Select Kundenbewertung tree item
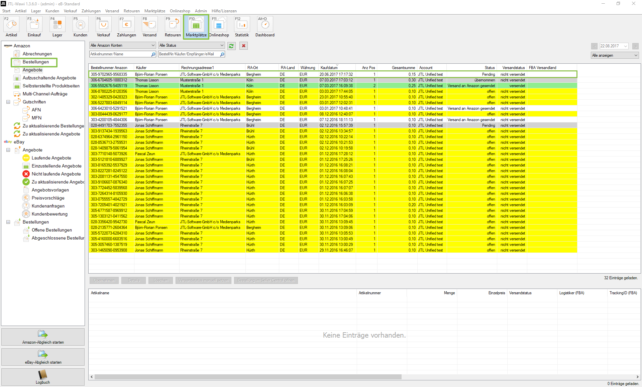The height and width of the screenshot is (387, 642). [x=49, y=214]
